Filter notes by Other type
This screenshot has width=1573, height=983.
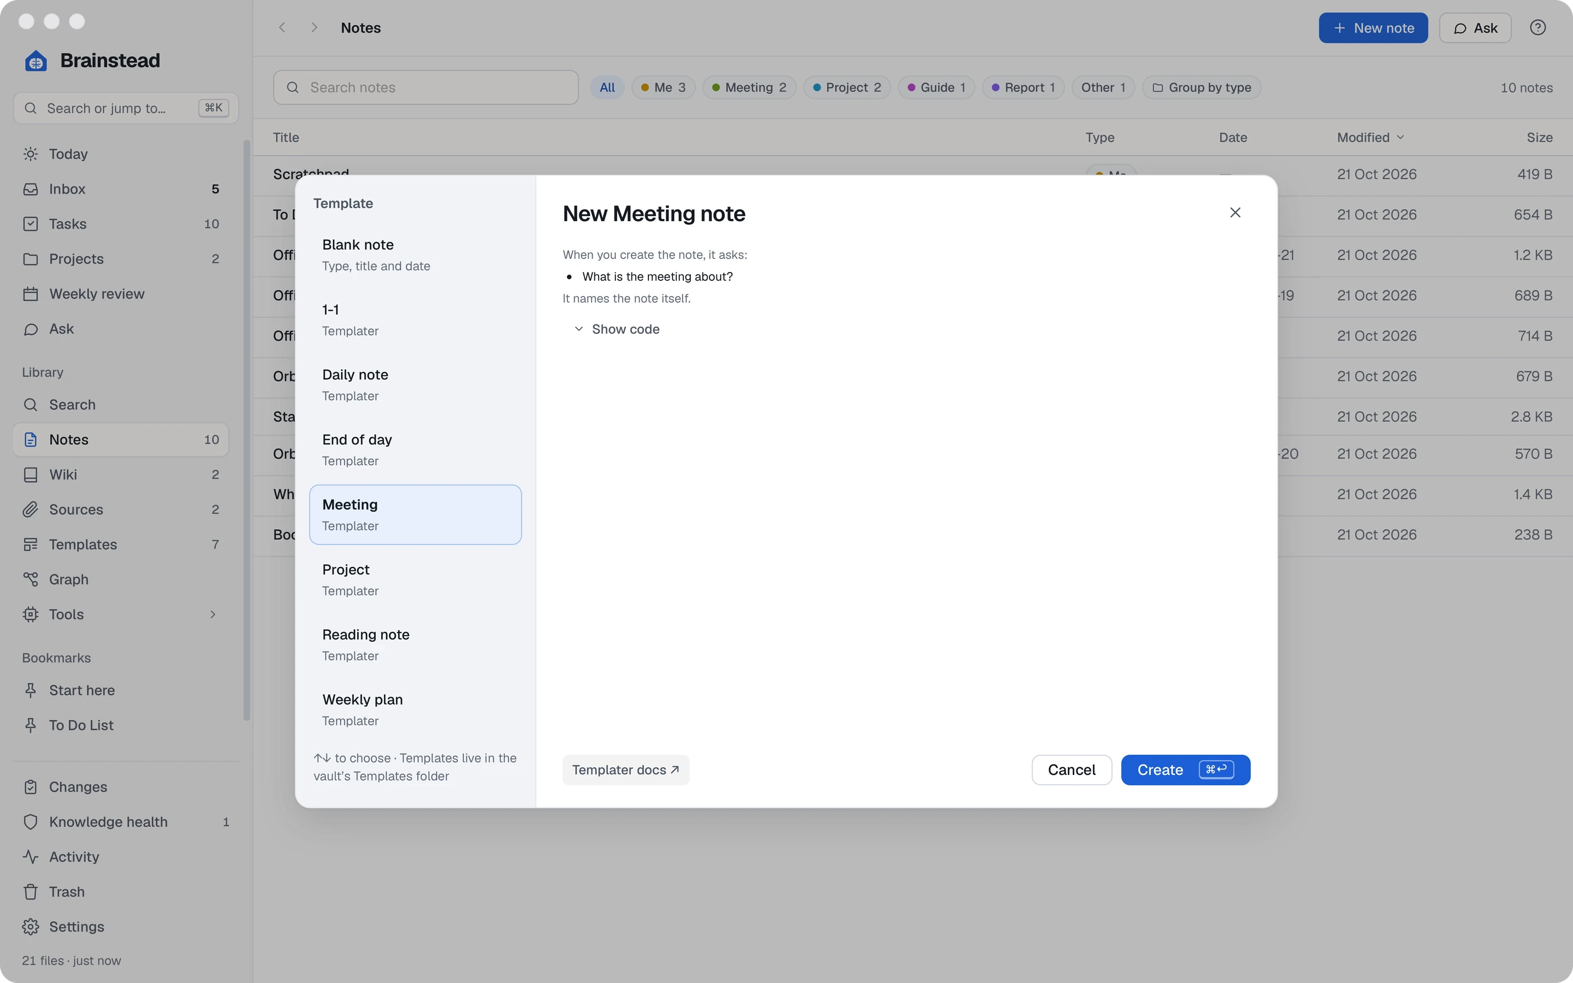coord(1103,88)
